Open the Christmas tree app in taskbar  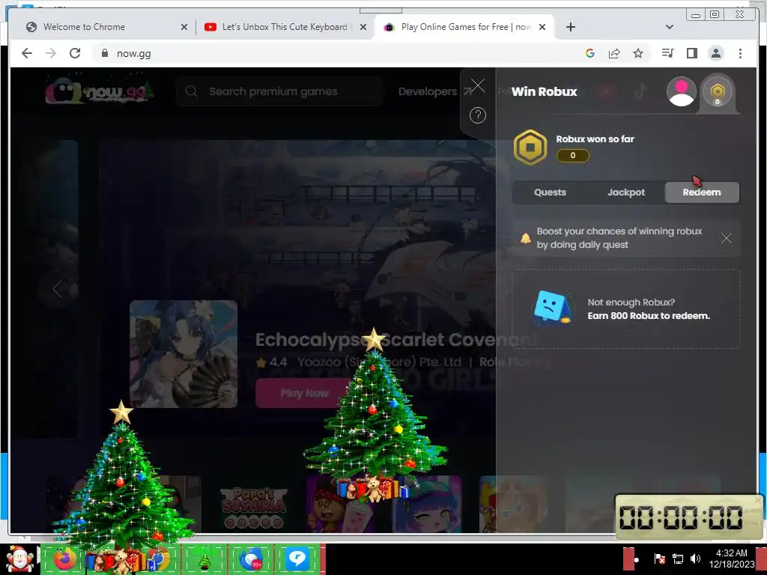204,560
